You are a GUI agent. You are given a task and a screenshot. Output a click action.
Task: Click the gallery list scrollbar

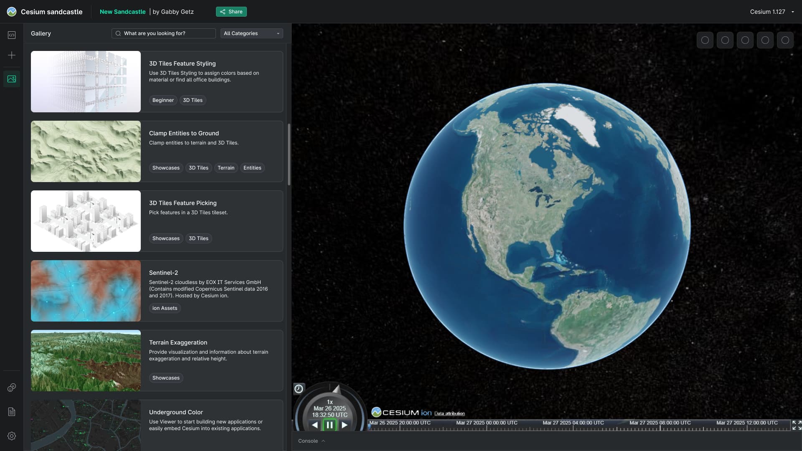[x=289, y=154]
